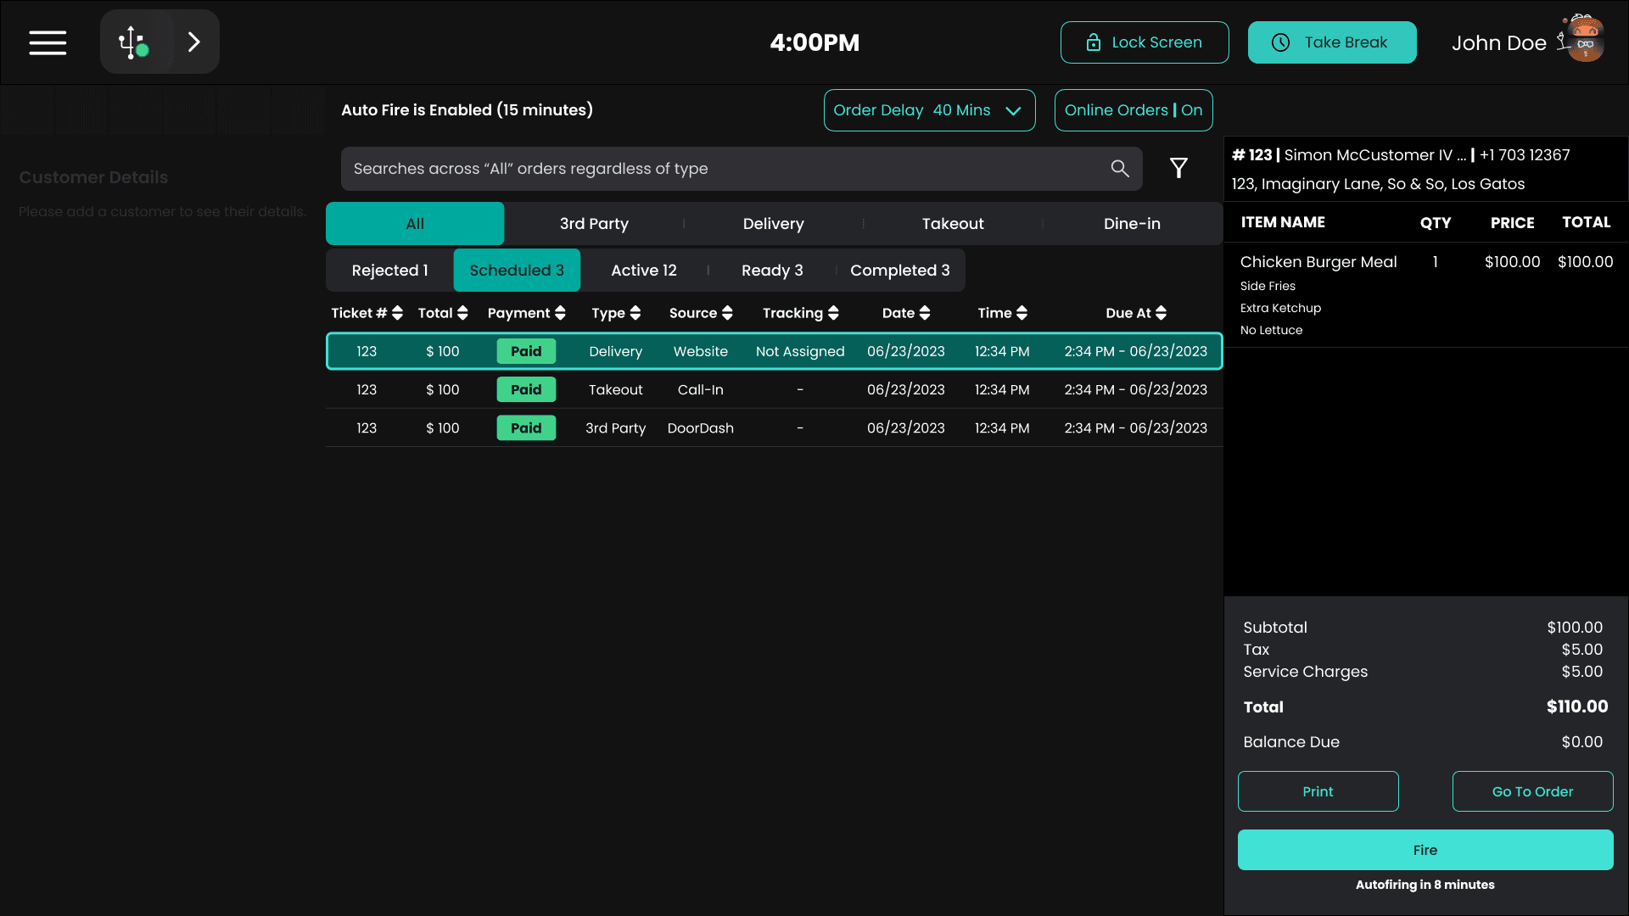Switch to the Delivery tab

(773, 224)
